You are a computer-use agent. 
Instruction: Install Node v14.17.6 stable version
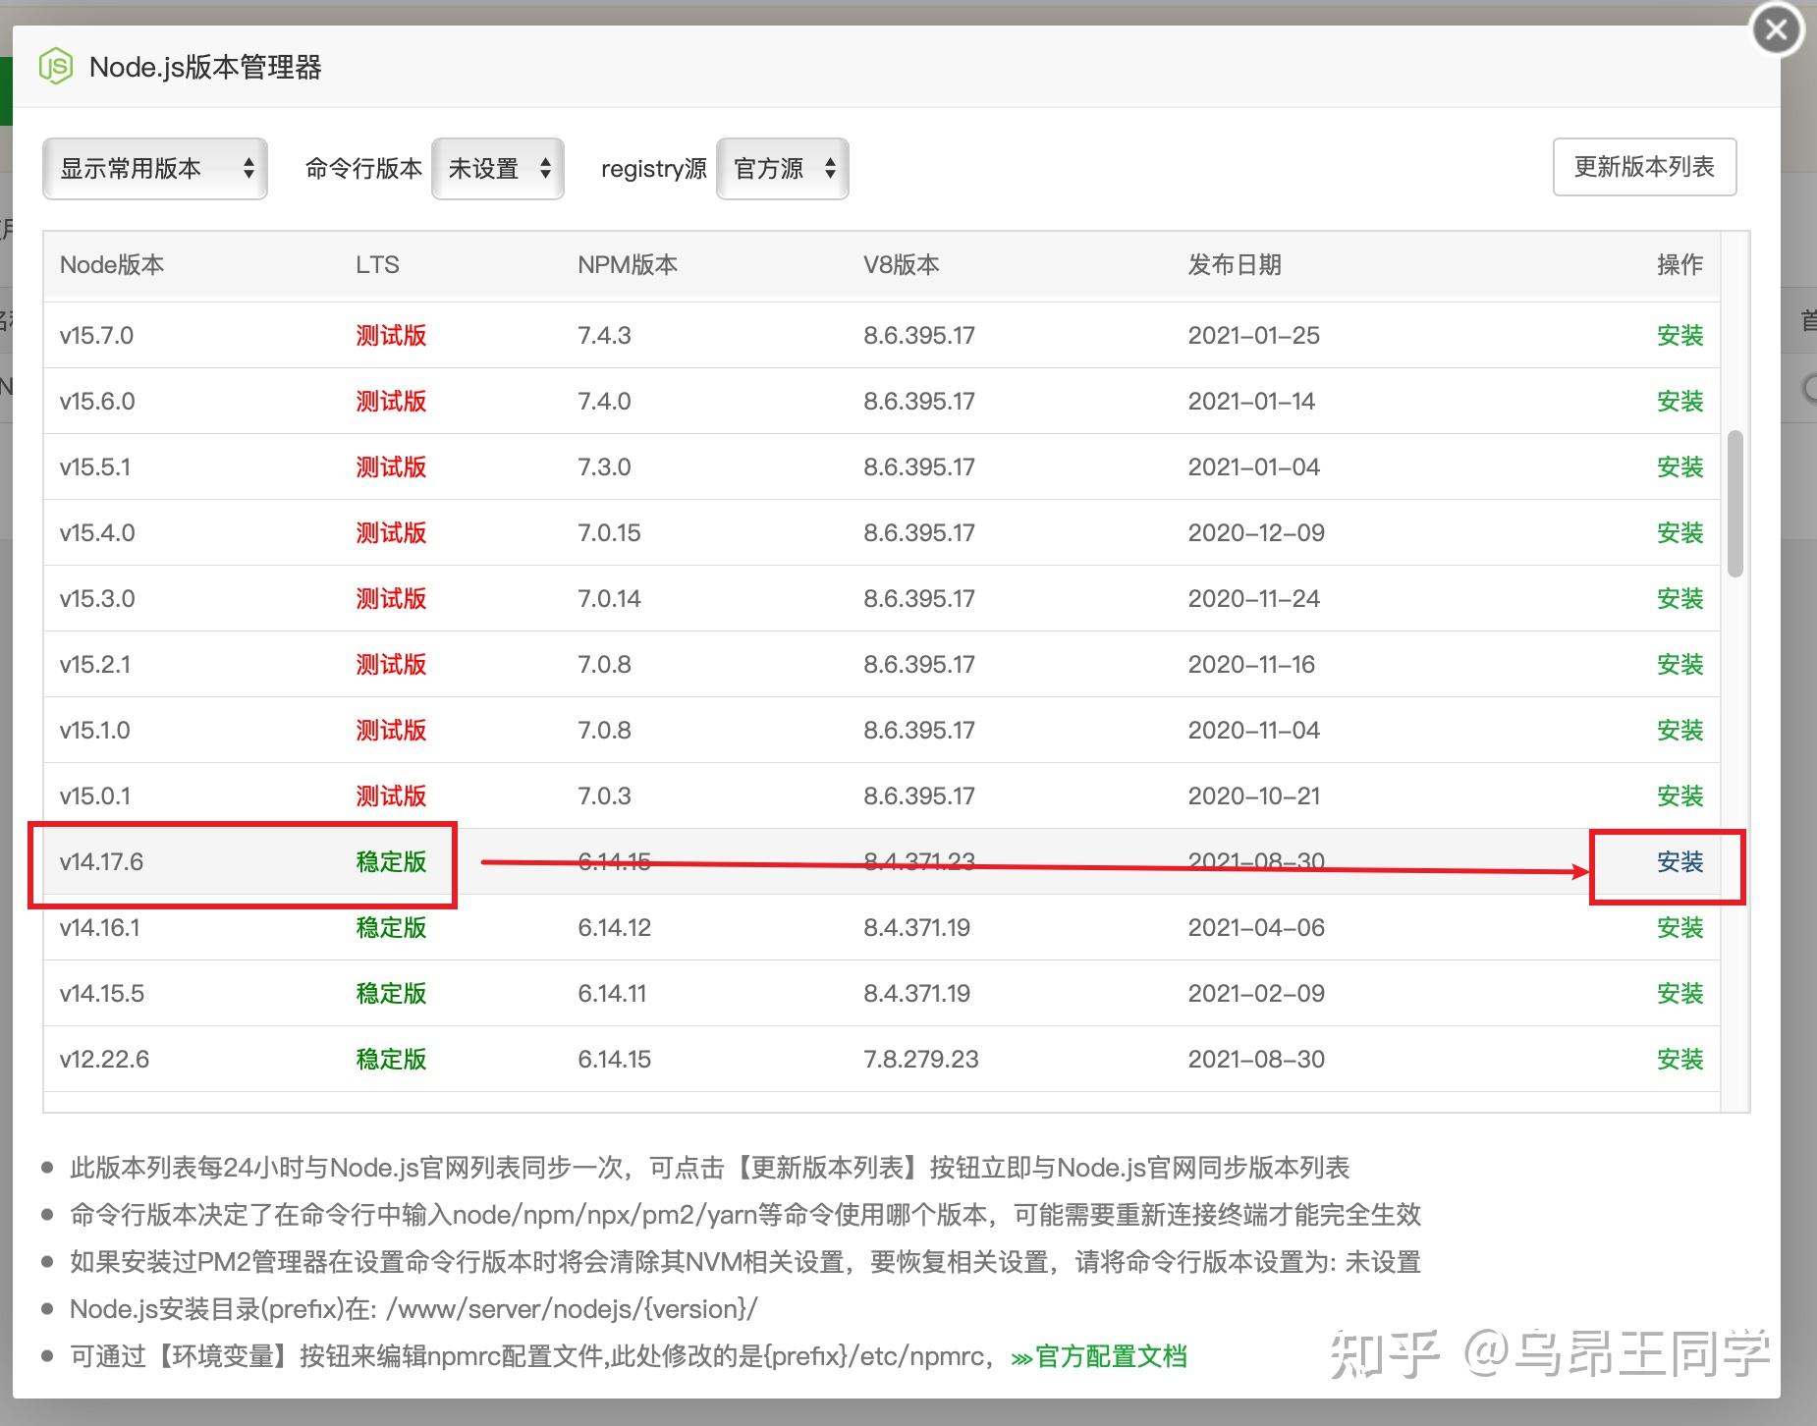1679,862
